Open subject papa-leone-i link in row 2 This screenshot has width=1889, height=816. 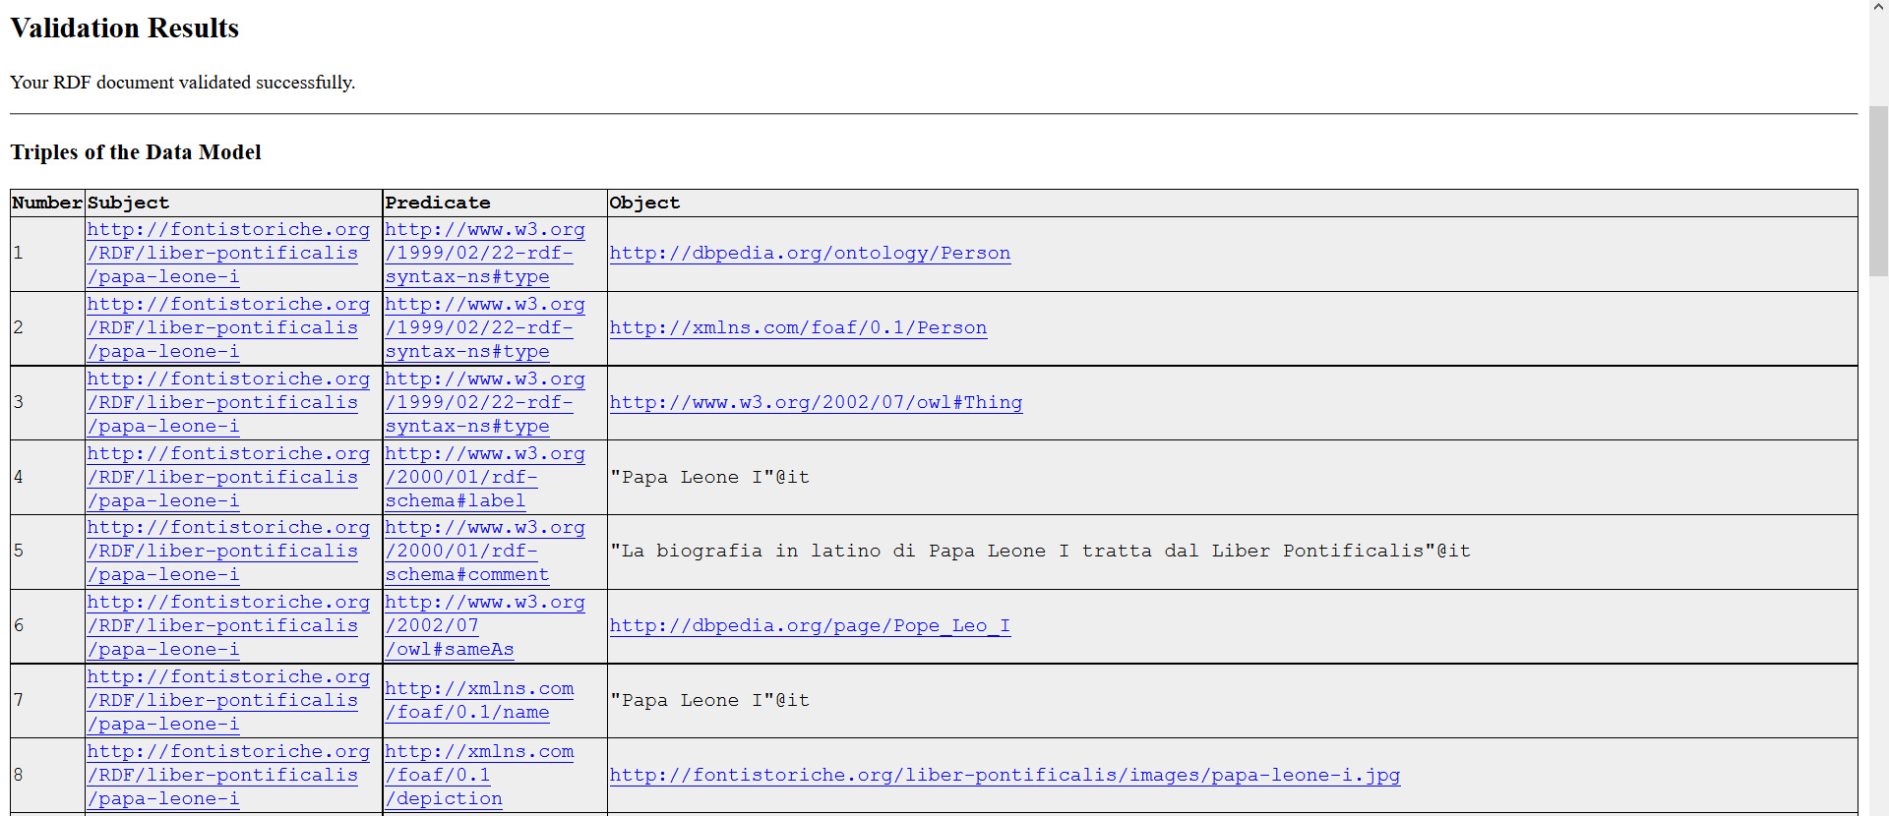228,328
